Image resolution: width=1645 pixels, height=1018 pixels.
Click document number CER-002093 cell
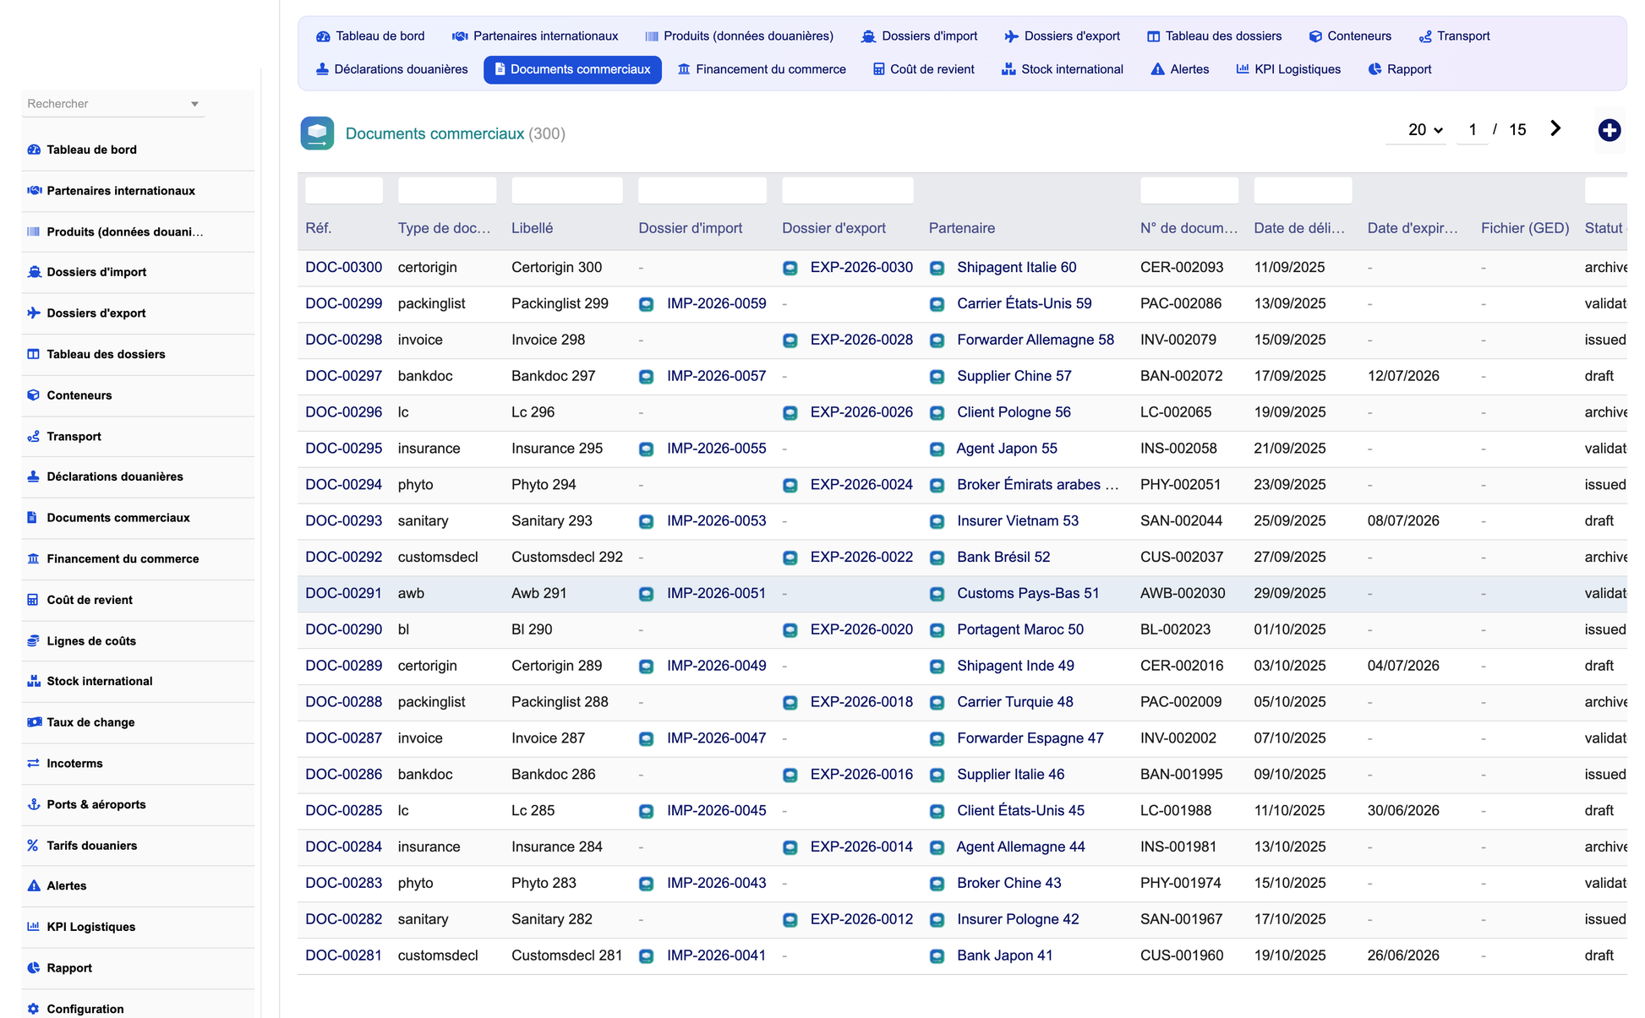point(1182,268)
